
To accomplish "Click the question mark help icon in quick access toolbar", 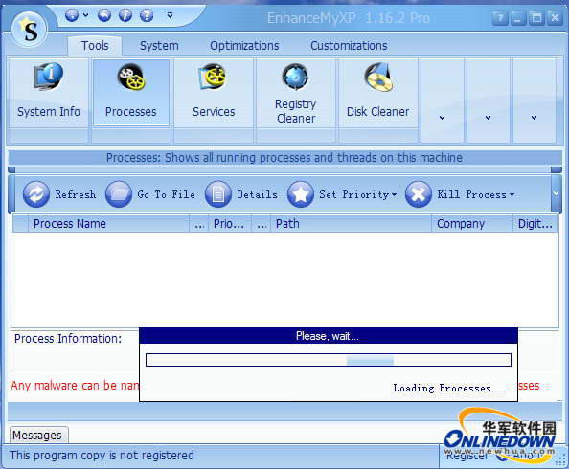I will [x=147, y=15].
